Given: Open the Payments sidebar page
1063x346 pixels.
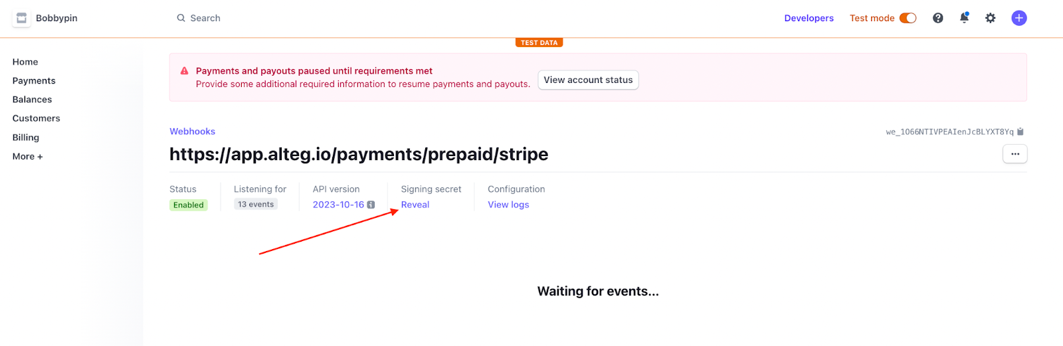Looking at the screenshot, I should click(34, 81).
